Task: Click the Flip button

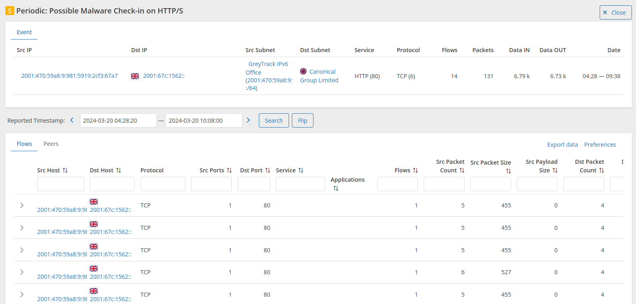Action: coord(302,120)
